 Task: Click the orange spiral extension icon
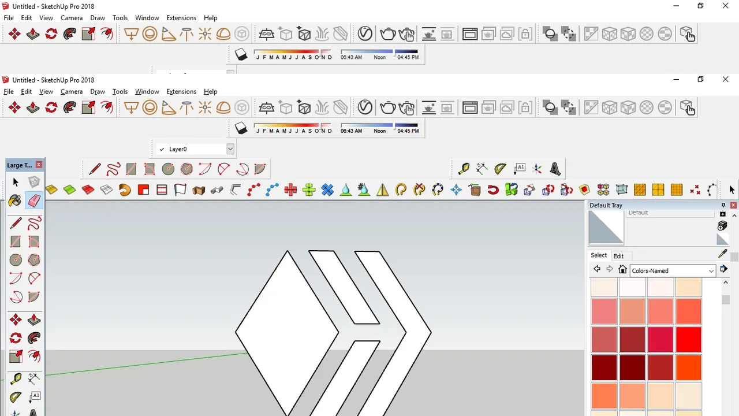tap(125, 190)
